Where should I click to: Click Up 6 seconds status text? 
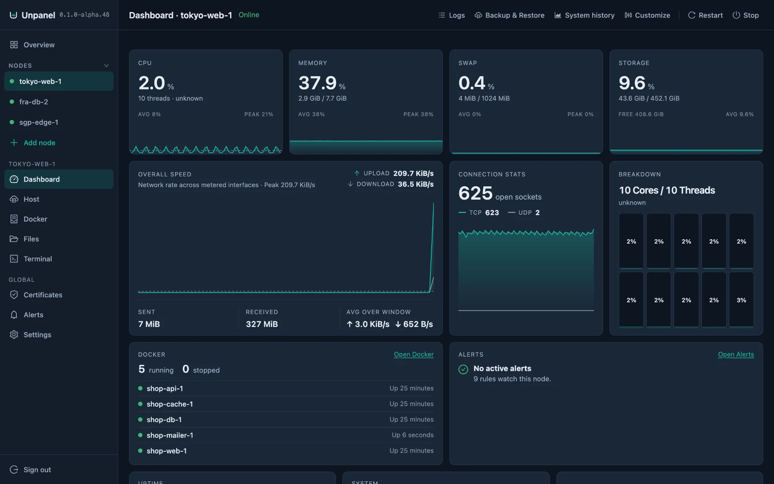(412, 435)
